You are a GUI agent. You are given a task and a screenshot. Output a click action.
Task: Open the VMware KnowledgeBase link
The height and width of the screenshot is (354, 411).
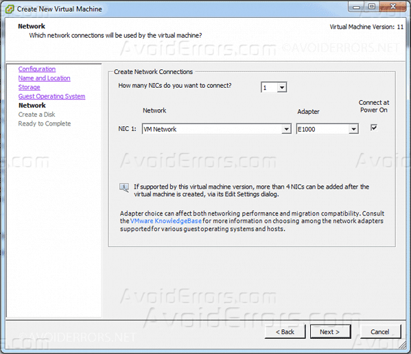pos(166,221)
